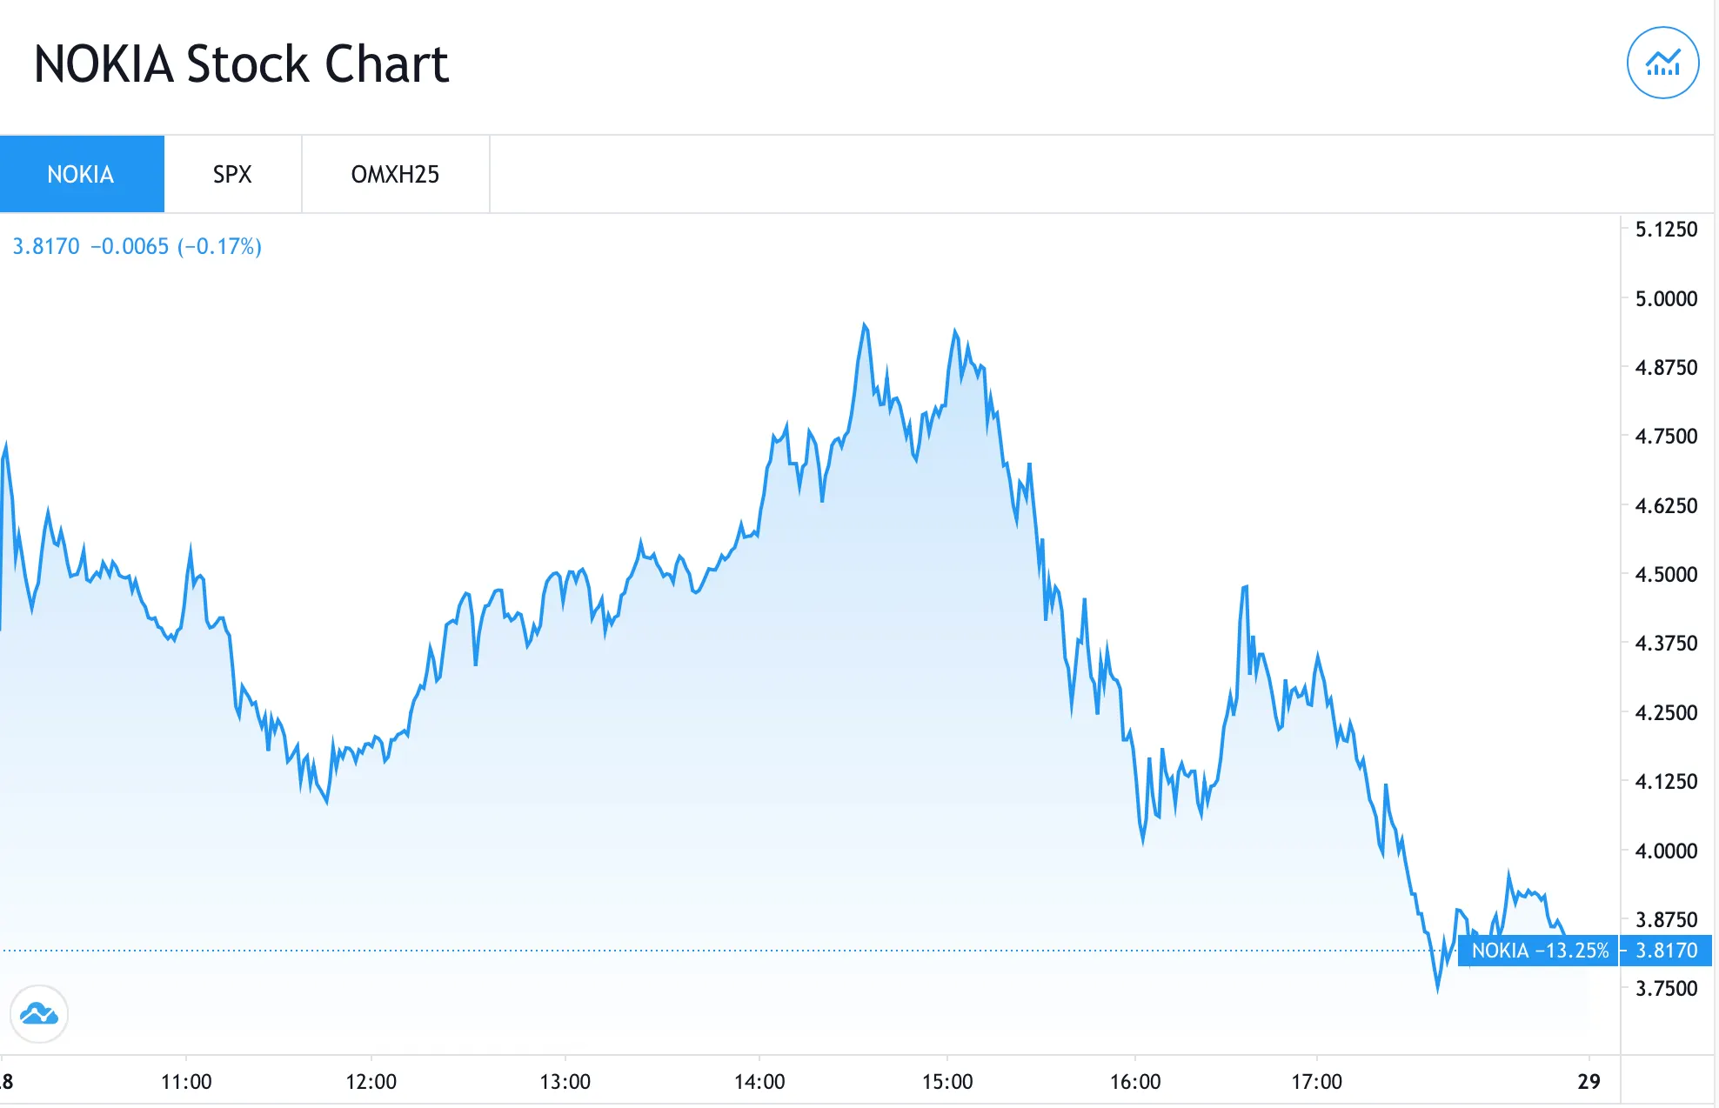Select the highlighted blue NOKIA symbol badge
The image size is (1719, 1108).
point(81,174)
